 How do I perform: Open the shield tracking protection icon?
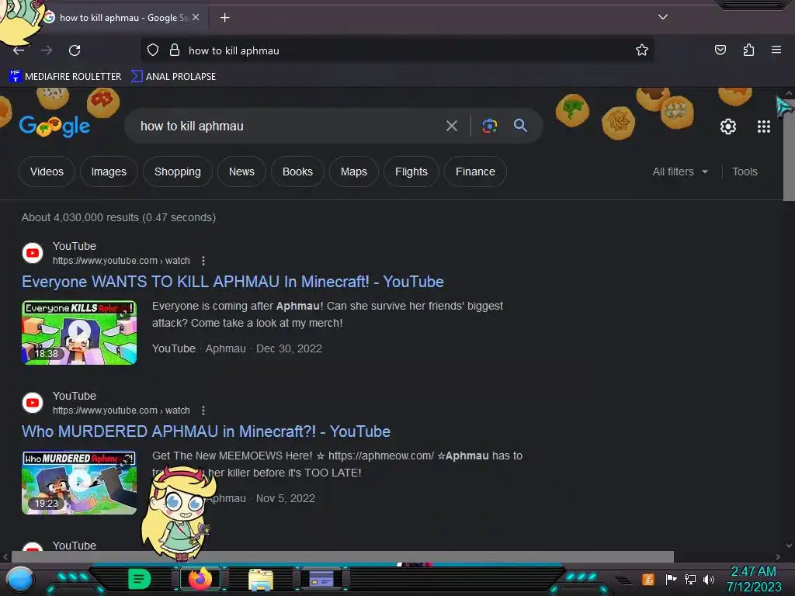pyautogui.click(x=153, y=50)
